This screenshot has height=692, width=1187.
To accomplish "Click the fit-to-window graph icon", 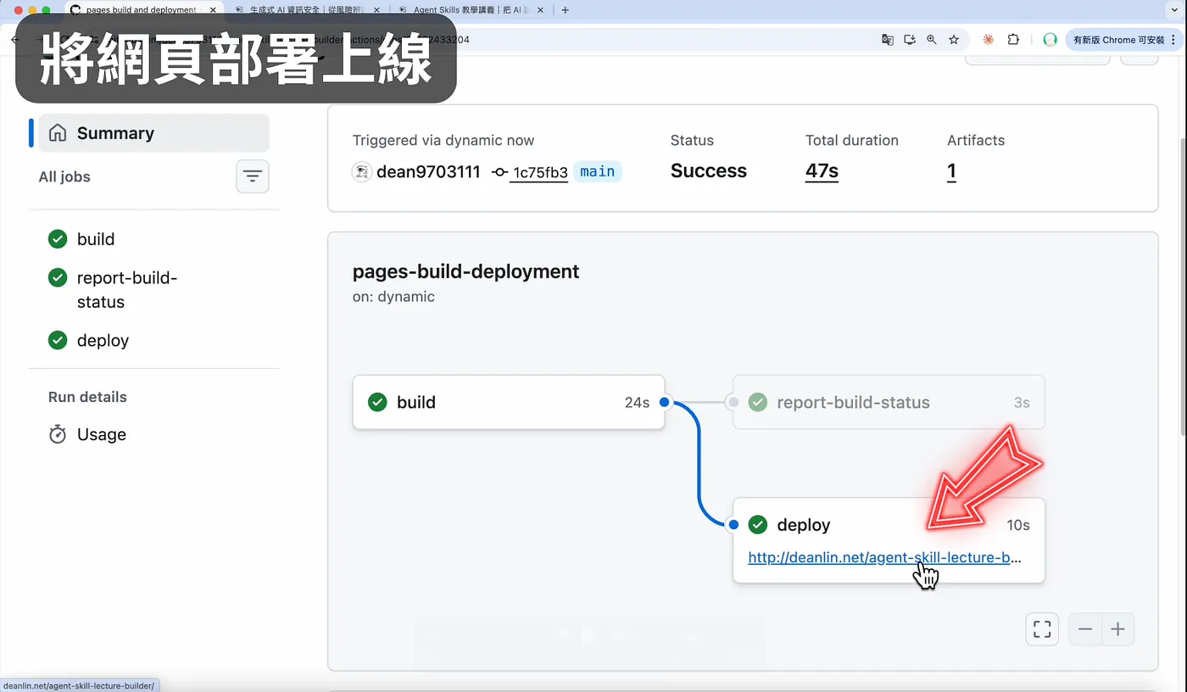I will pyautogui.click(x=1042, y=629).
